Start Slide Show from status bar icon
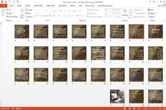This screenshot has height=110, width=166. [x=139, y=109]
